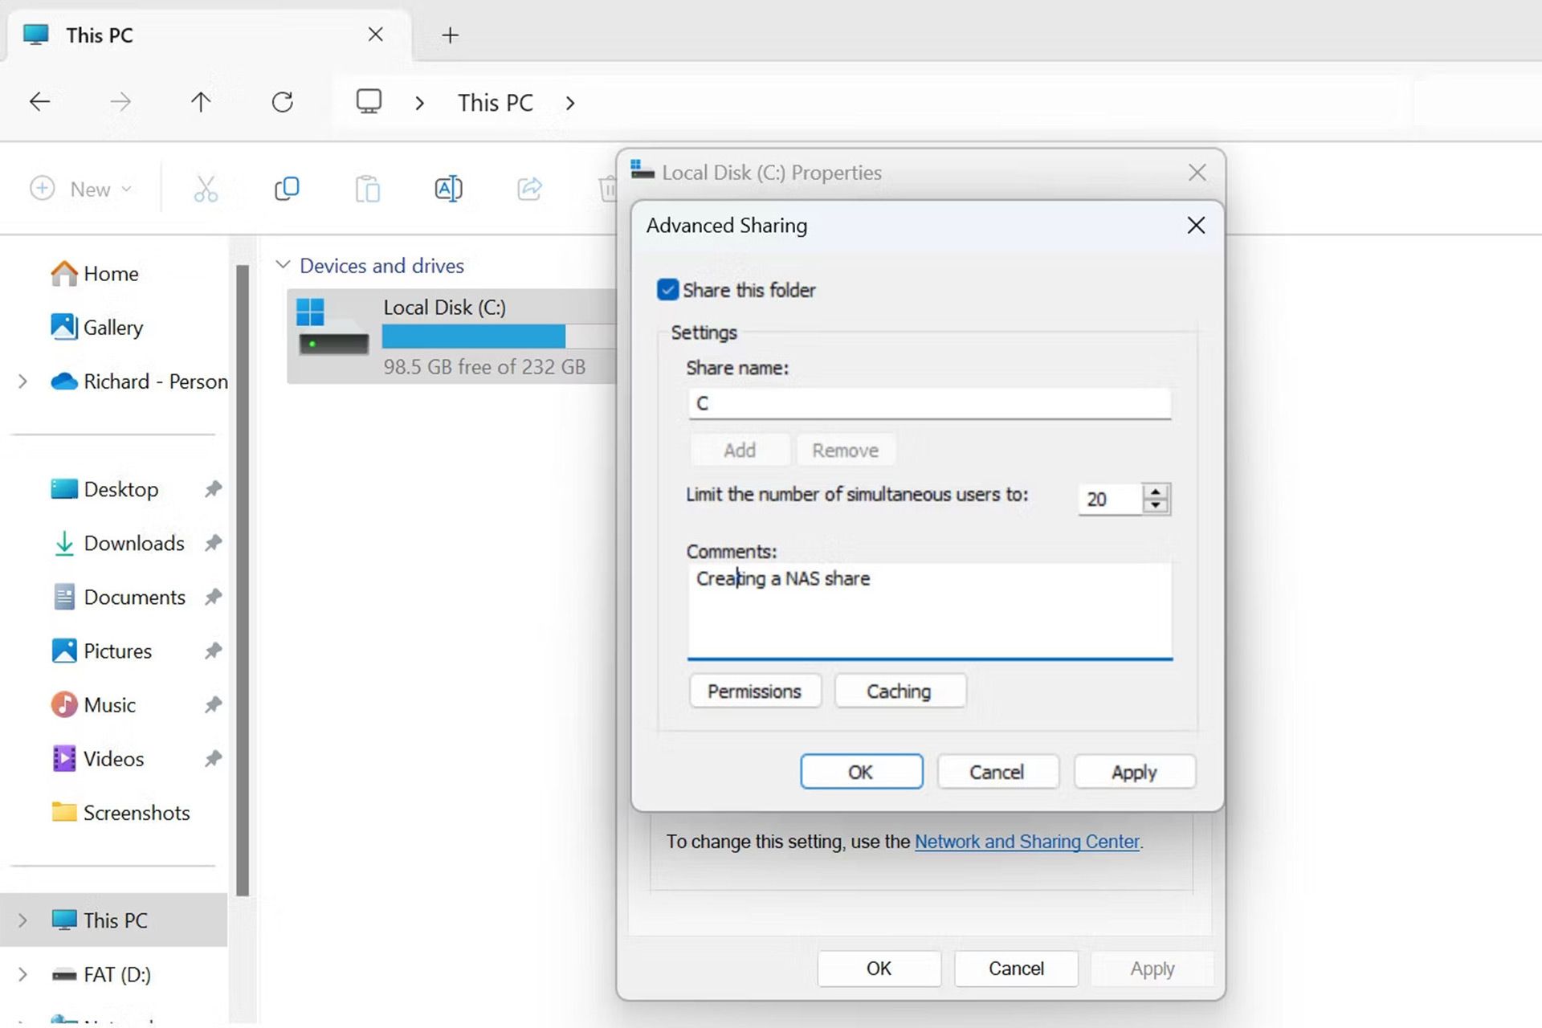Collapse the Devices and drives group
Image resolution: width=1542 pixels, height=1028 pixels.
(283, 265)
